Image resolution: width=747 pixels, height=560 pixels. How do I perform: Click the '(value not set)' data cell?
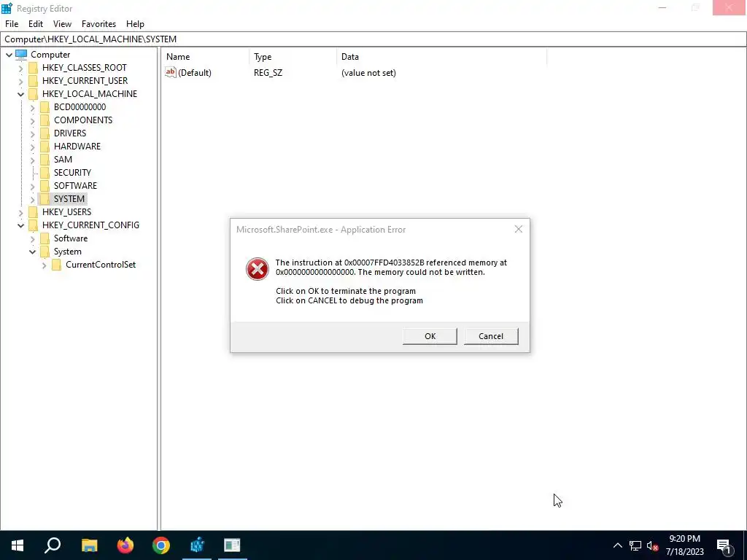(x=368, y=73)
